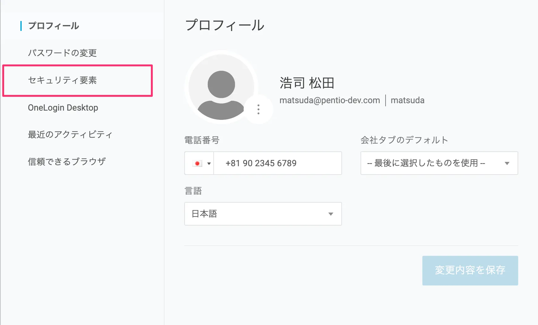This screenshot has height=325, width=538.
Task: Click the phone number input field
Action: [x=277, y=163]
